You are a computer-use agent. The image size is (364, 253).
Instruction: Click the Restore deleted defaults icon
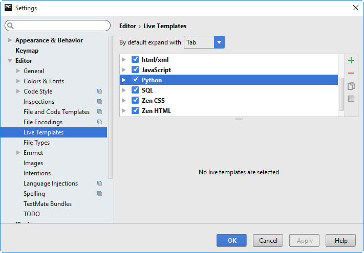[351, 99]
